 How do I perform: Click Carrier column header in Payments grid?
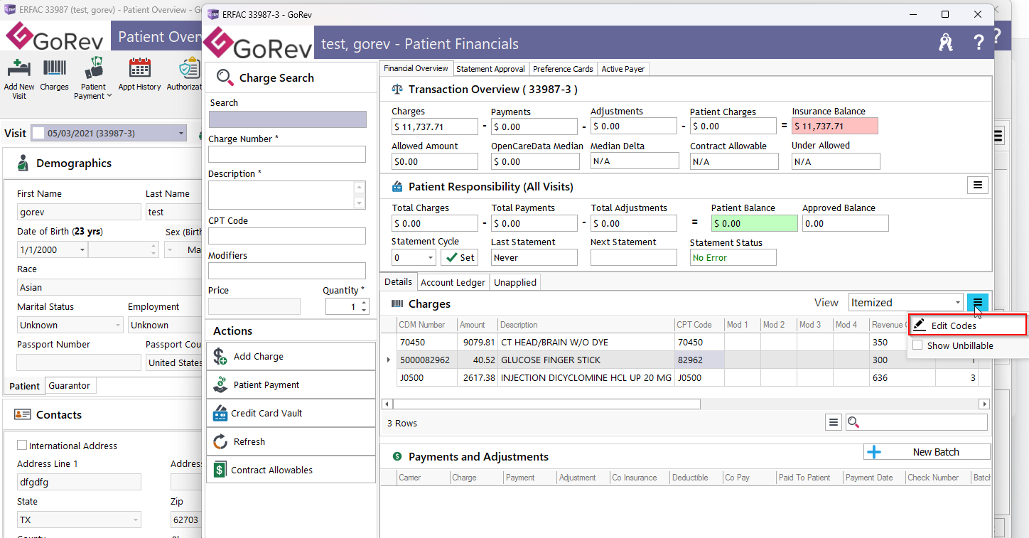(423, 478)
